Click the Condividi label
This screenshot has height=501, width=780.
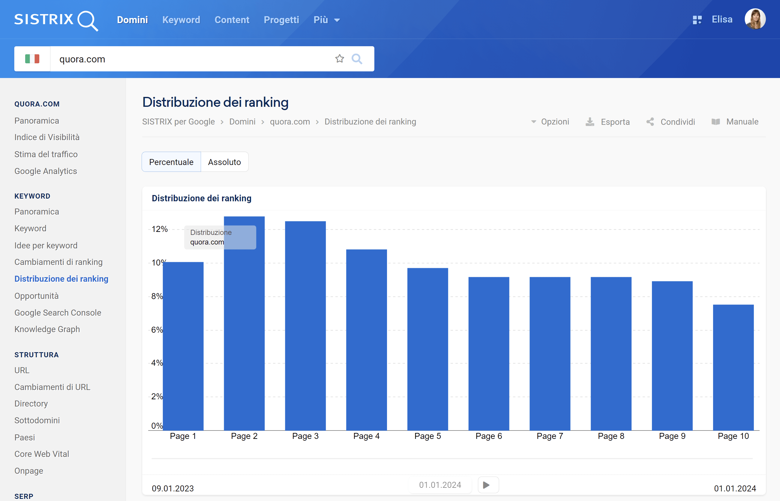[x=677, y=122]
